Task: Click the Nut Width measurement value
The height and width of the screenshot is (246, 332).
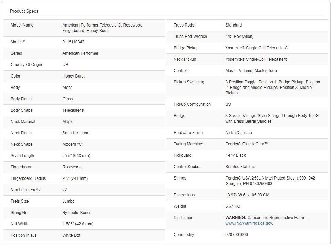Action: pos(78,224)
